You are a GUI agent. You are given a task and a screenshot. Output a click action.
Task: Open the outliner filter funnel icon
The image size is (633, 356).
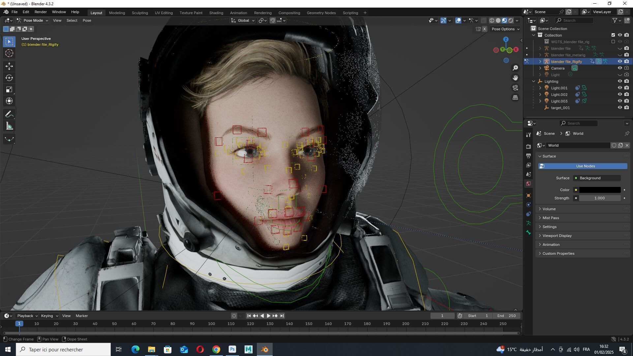tap(615, 20)
